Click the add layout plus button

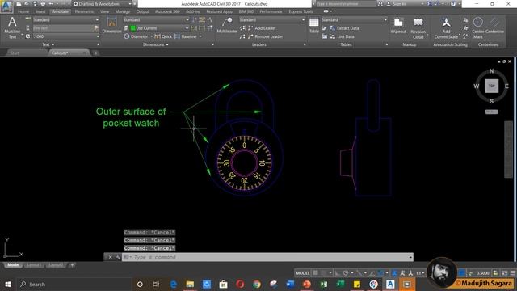coord(72,265)
